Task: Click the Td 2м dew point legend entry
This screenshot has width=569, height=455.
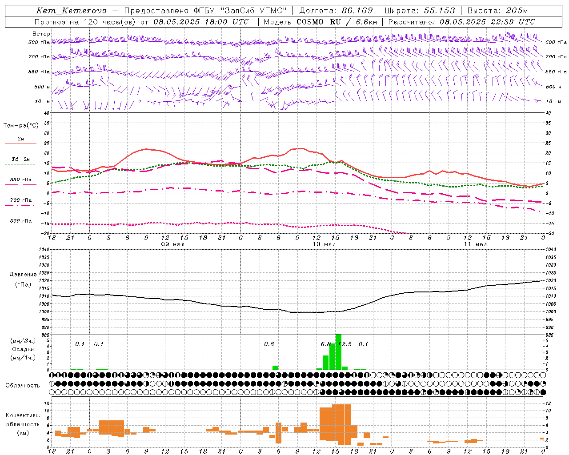Action: coord(21,159)
